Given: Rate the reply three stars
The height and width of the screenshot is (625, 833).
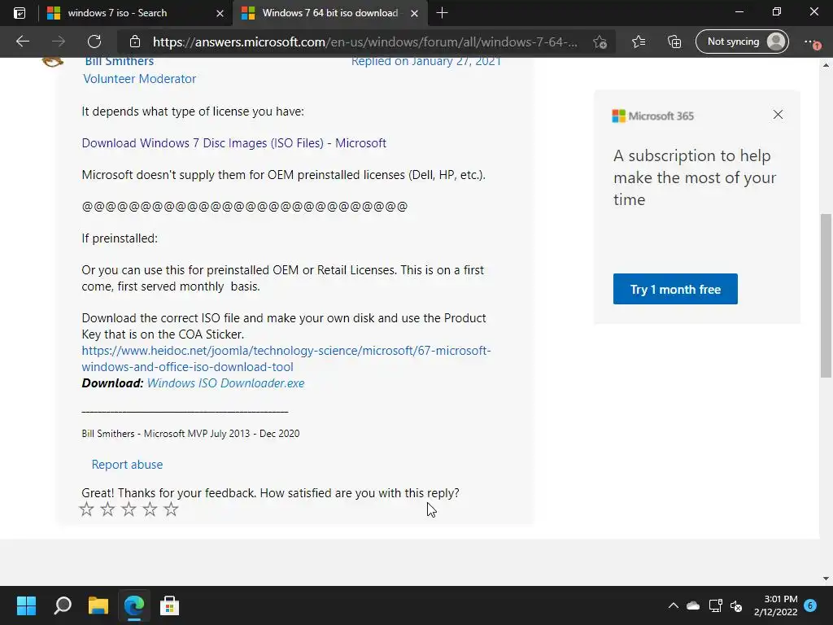Looking at the screenshot, I should 129,509.
